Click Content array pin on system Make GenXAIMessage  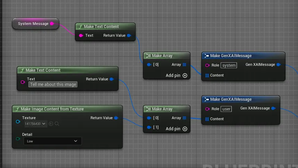pos(207,76)
